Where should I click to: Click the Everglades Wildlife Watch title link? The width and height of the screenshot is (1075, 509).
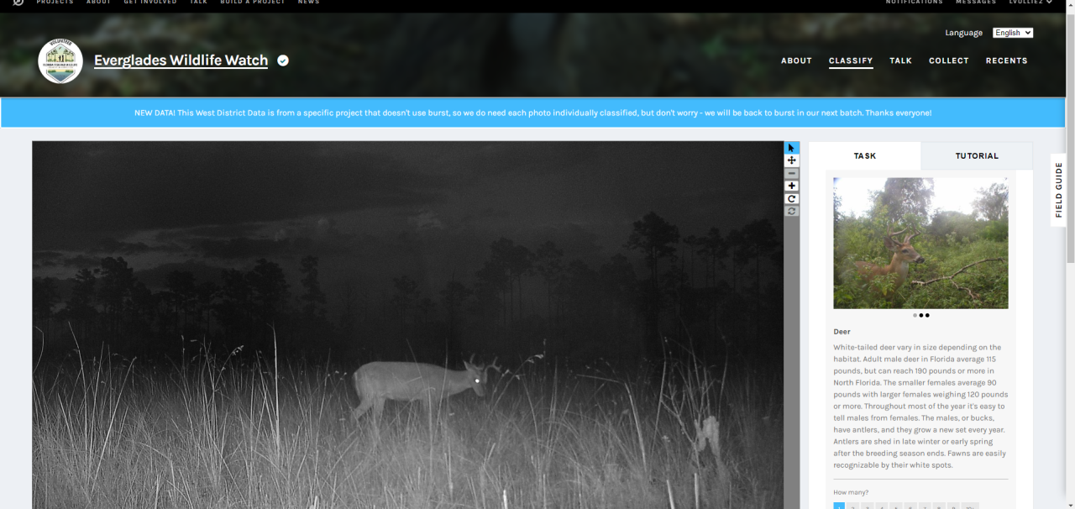[181, 60]
